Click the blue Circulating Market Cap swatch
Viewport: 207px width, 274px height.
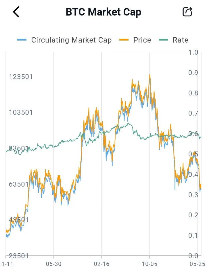point(22,40)
